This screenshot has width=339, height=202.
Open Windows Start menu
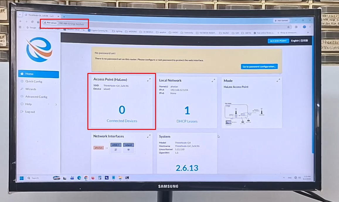coord(22,178)
